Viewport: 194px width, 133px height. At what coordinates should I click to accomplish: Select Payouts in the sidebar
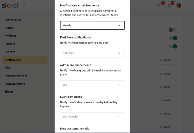(10, 44)
